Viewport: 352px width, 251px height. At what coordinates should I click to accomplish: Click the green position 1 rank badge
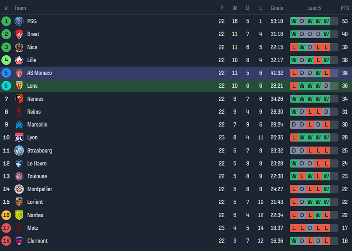click(6, 21)
